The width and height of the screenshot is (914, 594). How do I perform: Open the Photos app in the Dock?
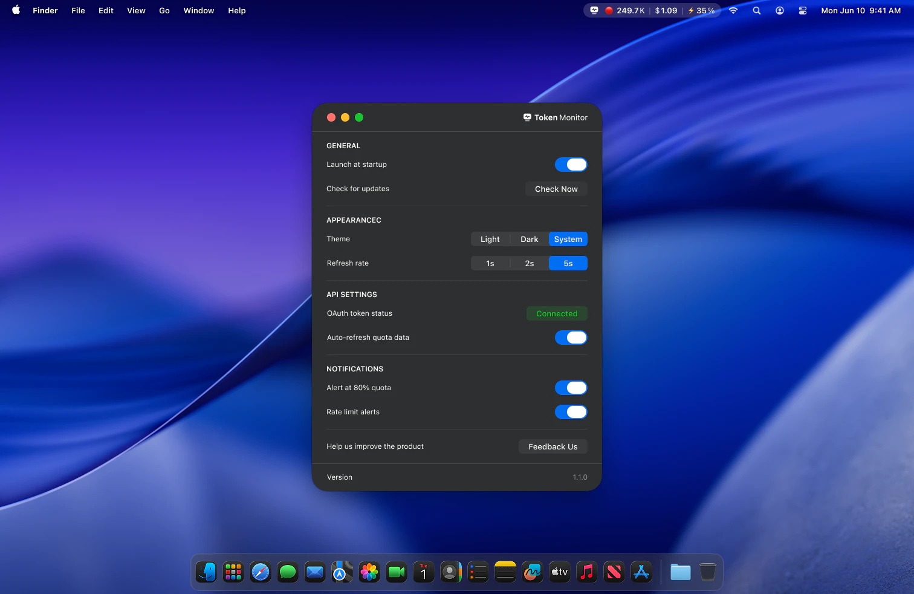tap(369, 572)
